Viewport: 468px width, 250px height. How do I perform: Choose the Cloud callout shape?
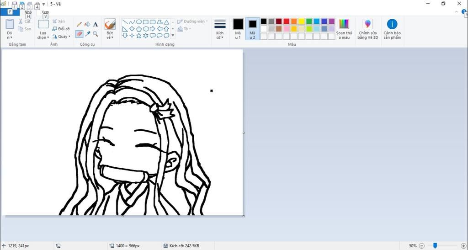coord(166,36)
